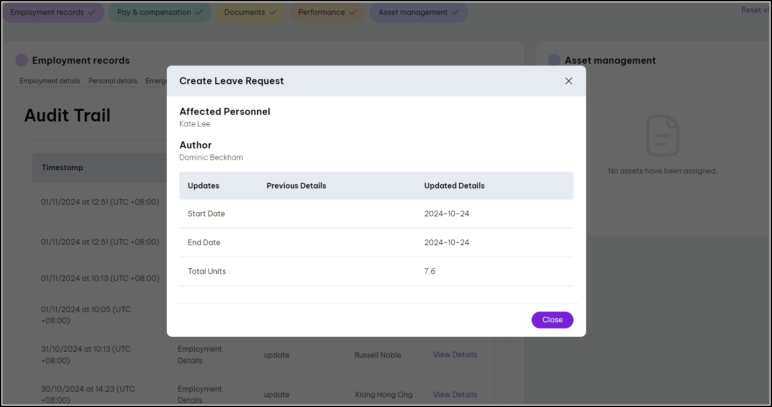Screen dimensions: 772x407
Task: Switch to the Employment details tab
Action: pyautogui.click(x=50, y=81)
